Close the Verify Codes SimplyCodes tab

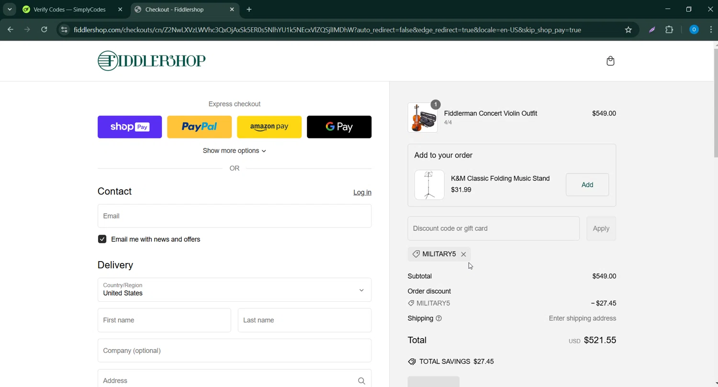pyautogui.click(x=120, y=10)
